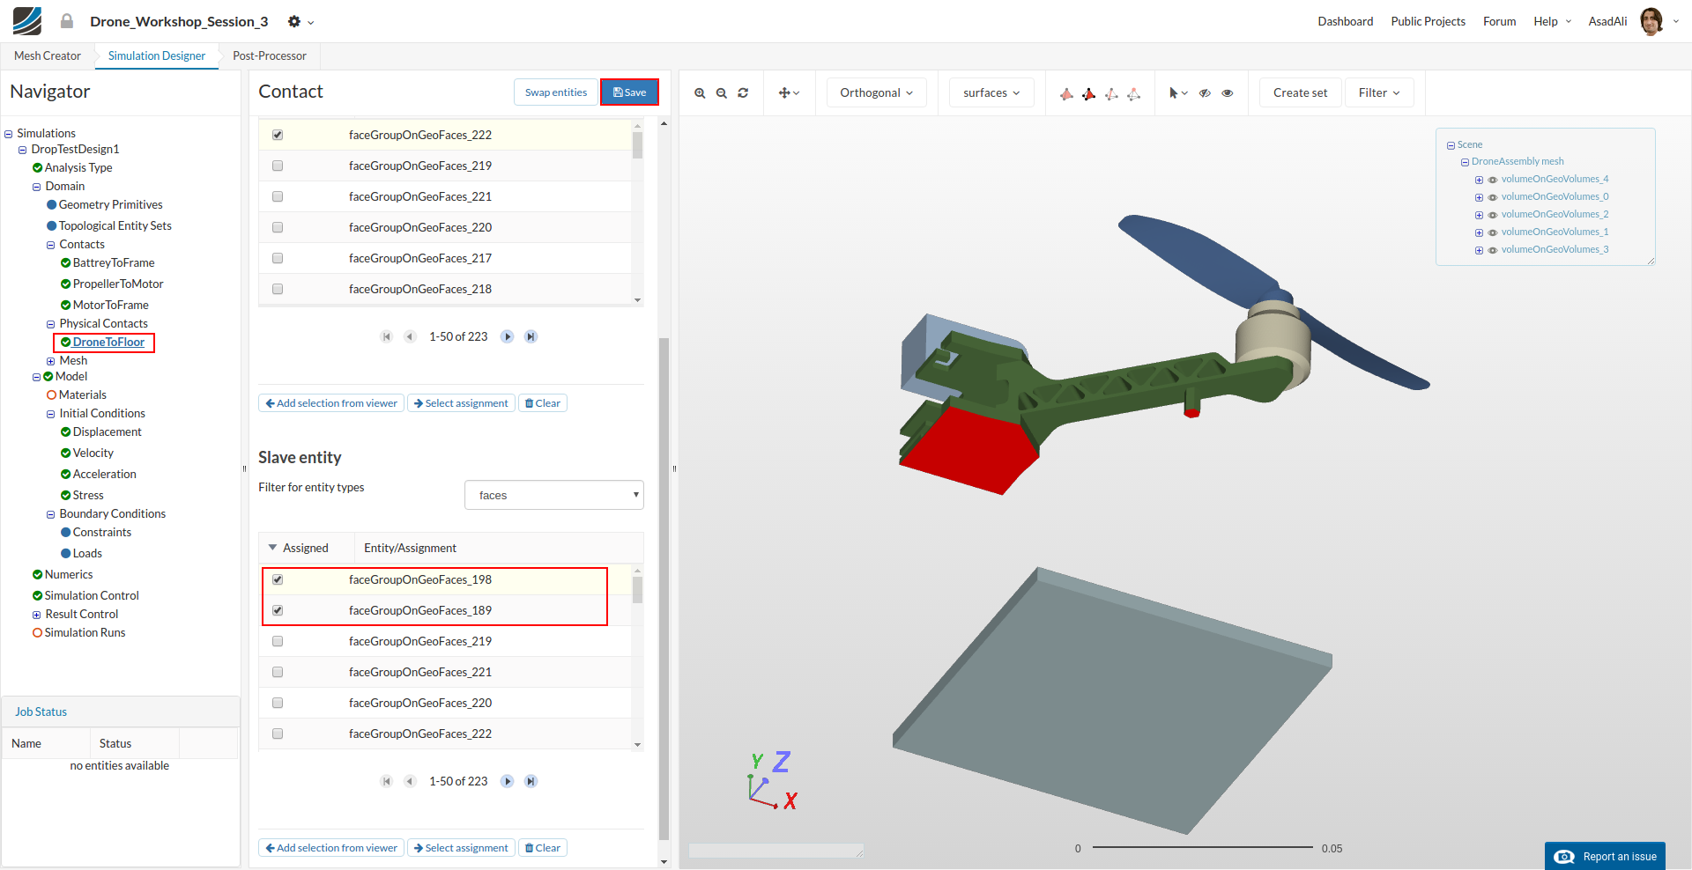Uncheck faceGroupOnGeoFaces_222 in master list

tap(278, 135)
